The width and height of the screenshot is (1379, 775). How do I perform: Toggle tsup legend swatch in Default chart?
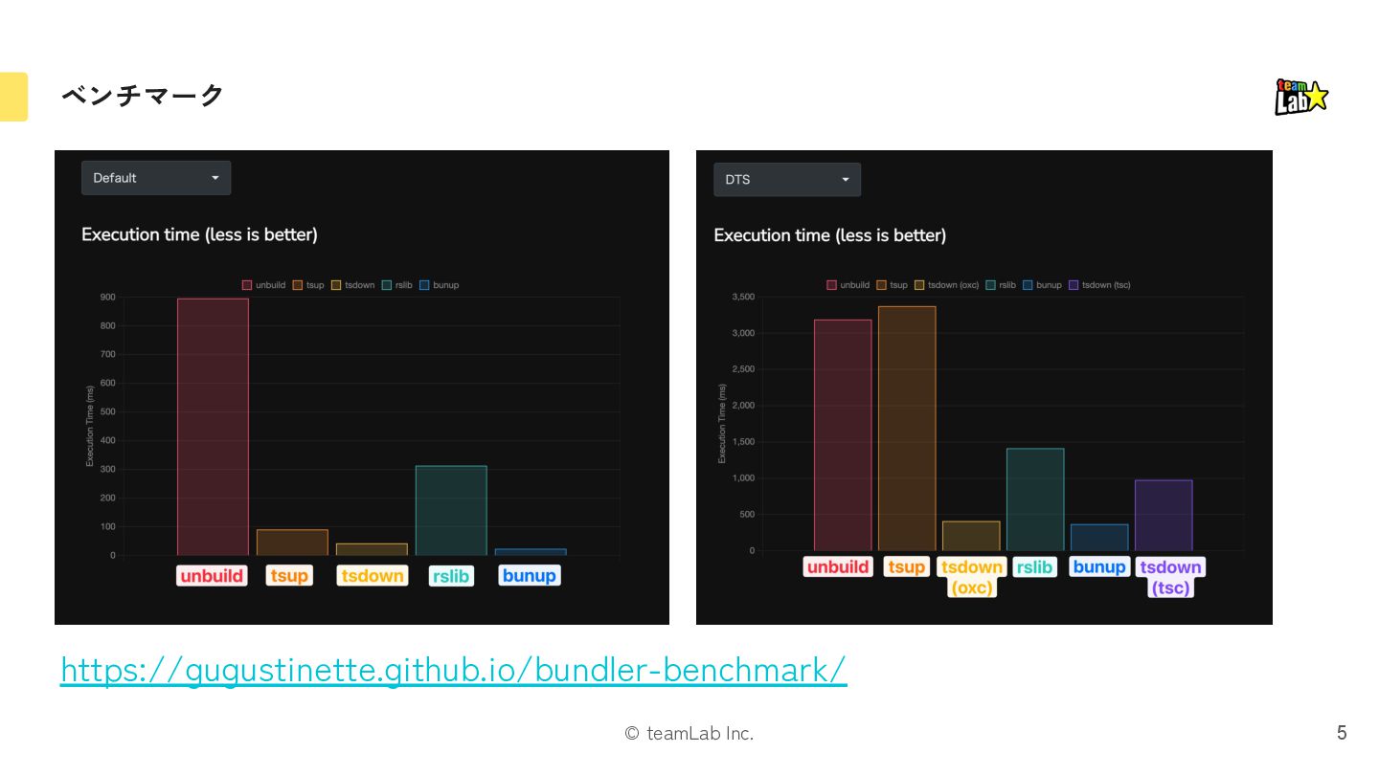click(x=298, y=285)
